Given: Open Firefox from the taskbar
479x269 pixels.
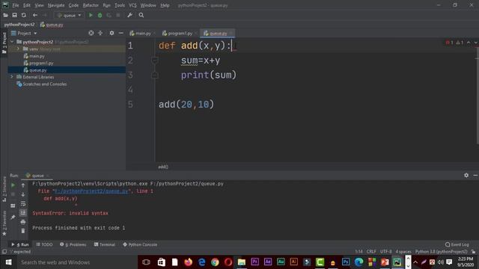Looking at the screenshot, I should 188,262.
